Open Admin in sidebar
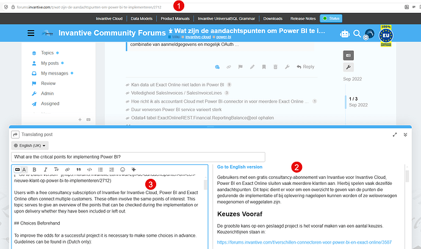The width and height of the screenshot is (421, 249). tap(47, 93)
